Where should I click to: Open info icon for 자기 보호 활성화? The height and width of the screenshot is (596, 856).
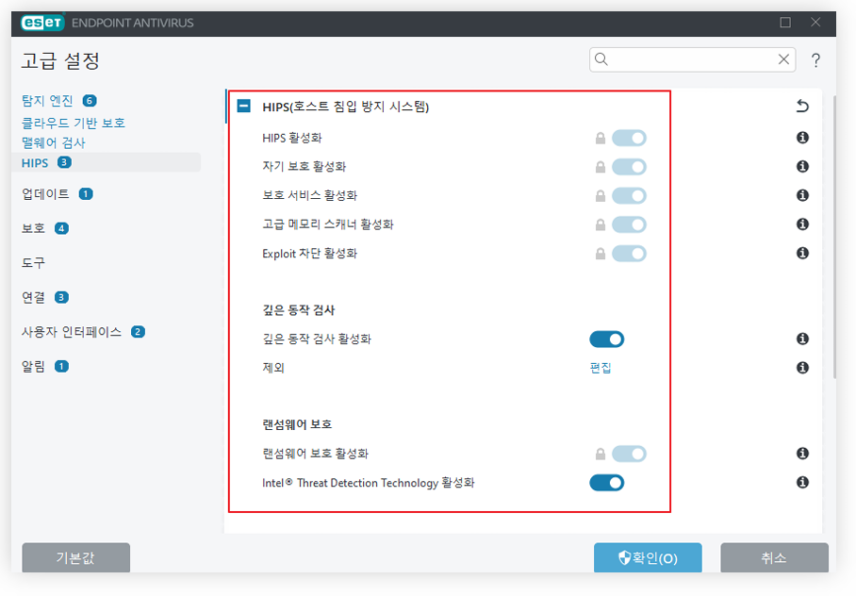click(x=802, y=167)
